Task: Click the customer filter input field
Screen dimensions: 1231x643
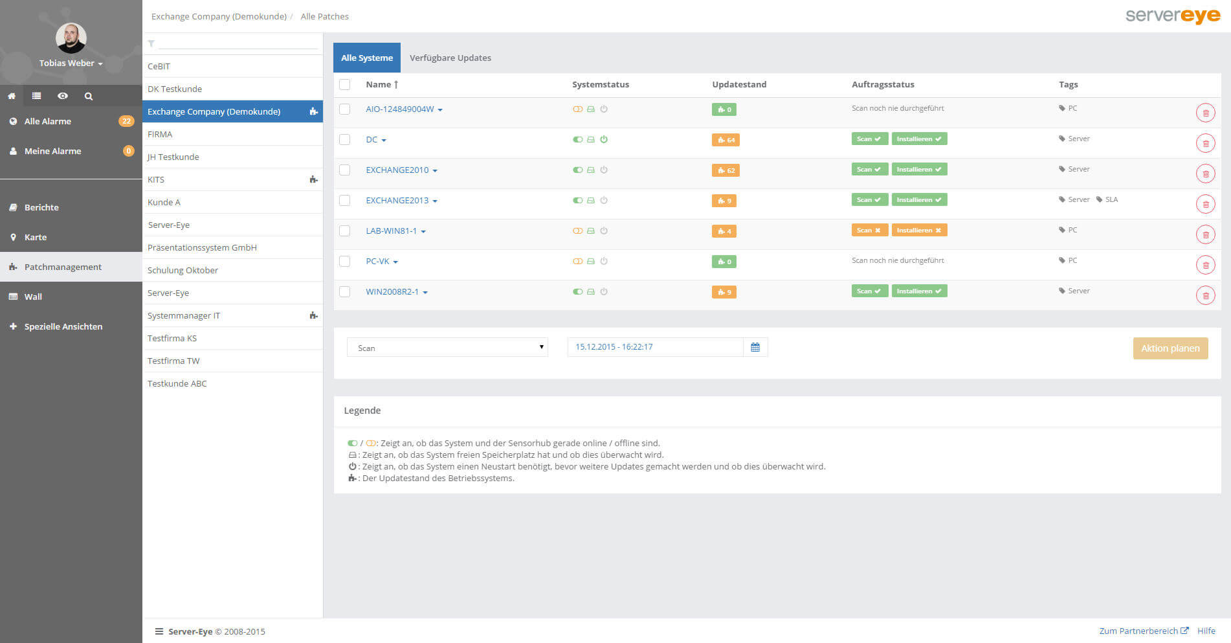Action: click(x=238, y=43)
